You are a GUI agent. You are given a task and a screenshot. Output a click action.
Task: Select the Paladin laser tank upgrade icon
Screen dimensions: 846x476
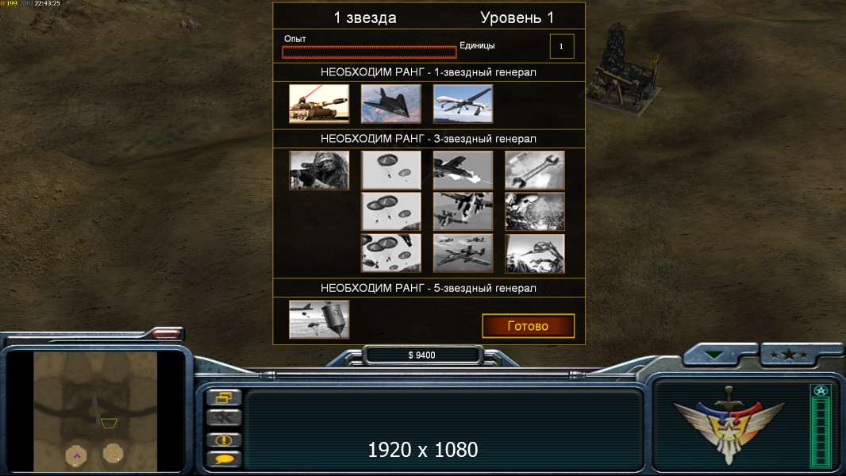pos(319,103)
